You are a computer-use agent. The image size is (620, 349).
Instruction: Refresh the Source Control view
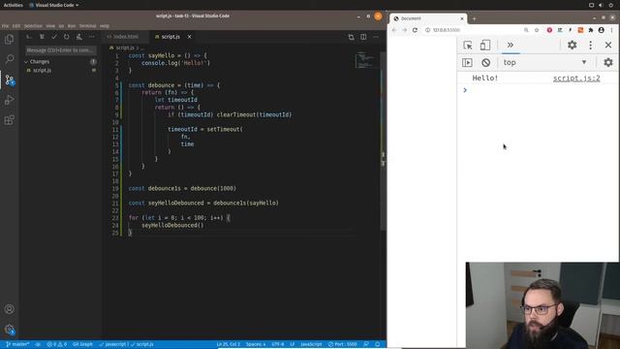pyautogui.click(x=67, y=37)
